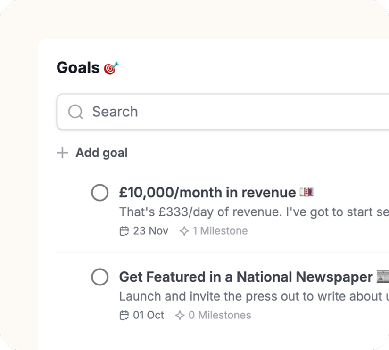Viewport: 389px width, 350px height.
Task: Click the calendar icon beside 23 Nov
Action: pyautogui.click(x=124, y=231)
